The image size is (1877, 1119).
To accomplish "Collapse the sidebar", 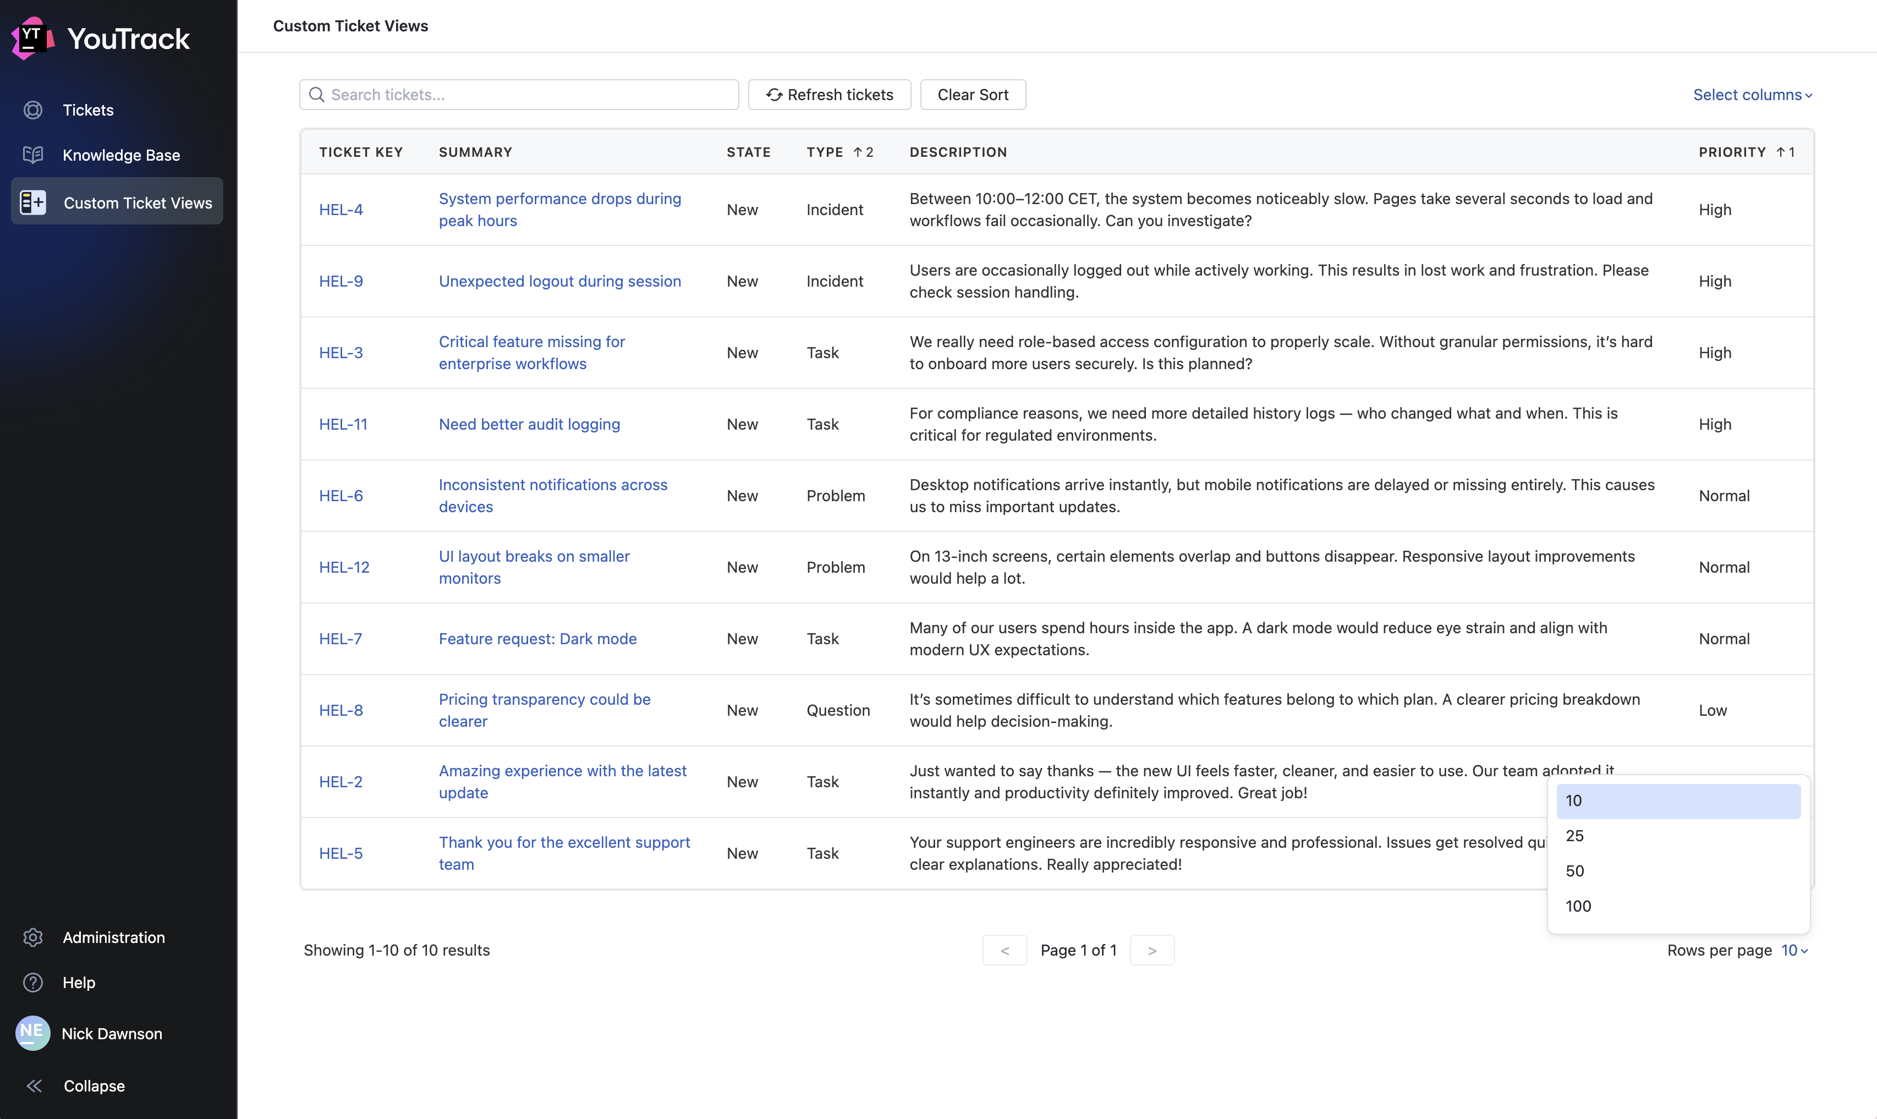I will [117, 1086].
